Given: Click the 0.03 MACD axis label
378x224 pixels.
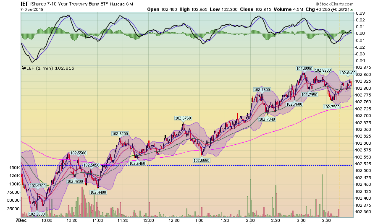Looking at the screenshot, I should [360, 13].
